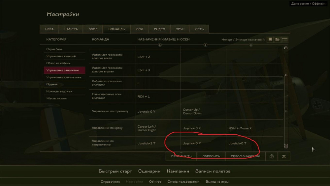Click the Joystick-0 P assignment
This screenshot has width=330, height=186.
tap(203, 143)
